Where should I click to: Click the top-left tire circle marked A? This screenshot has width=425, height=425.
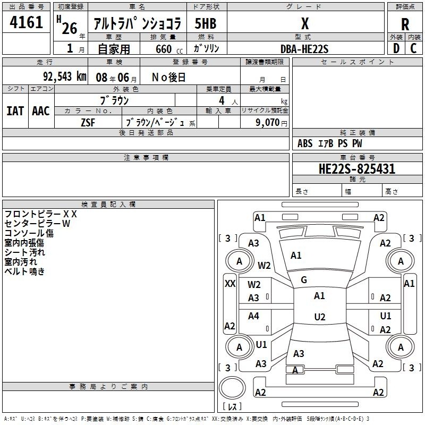coord(239,261)
